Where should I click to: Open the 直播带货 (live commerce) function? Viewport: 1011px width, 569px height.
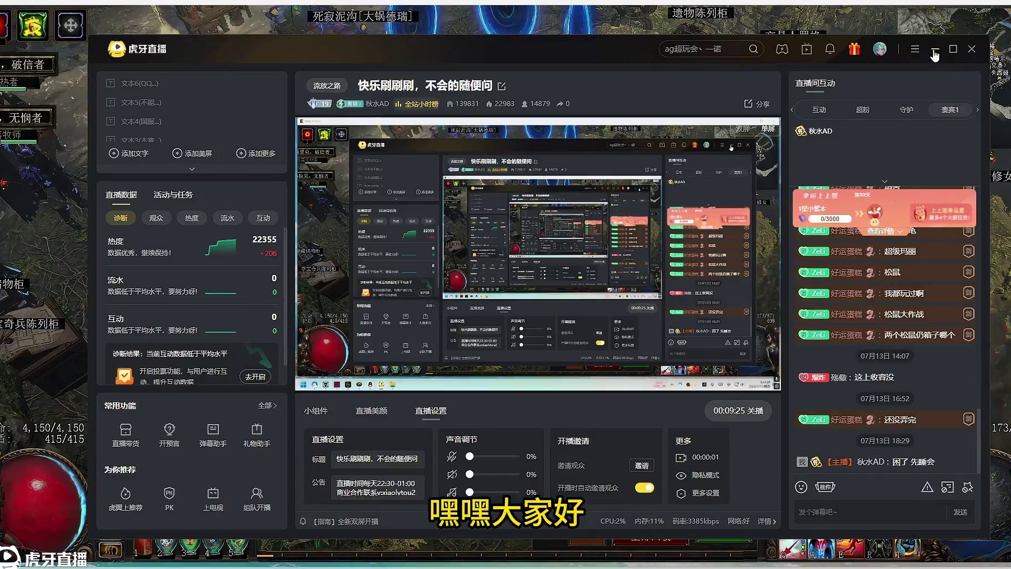pyautogui.click(x=125, y=435)
